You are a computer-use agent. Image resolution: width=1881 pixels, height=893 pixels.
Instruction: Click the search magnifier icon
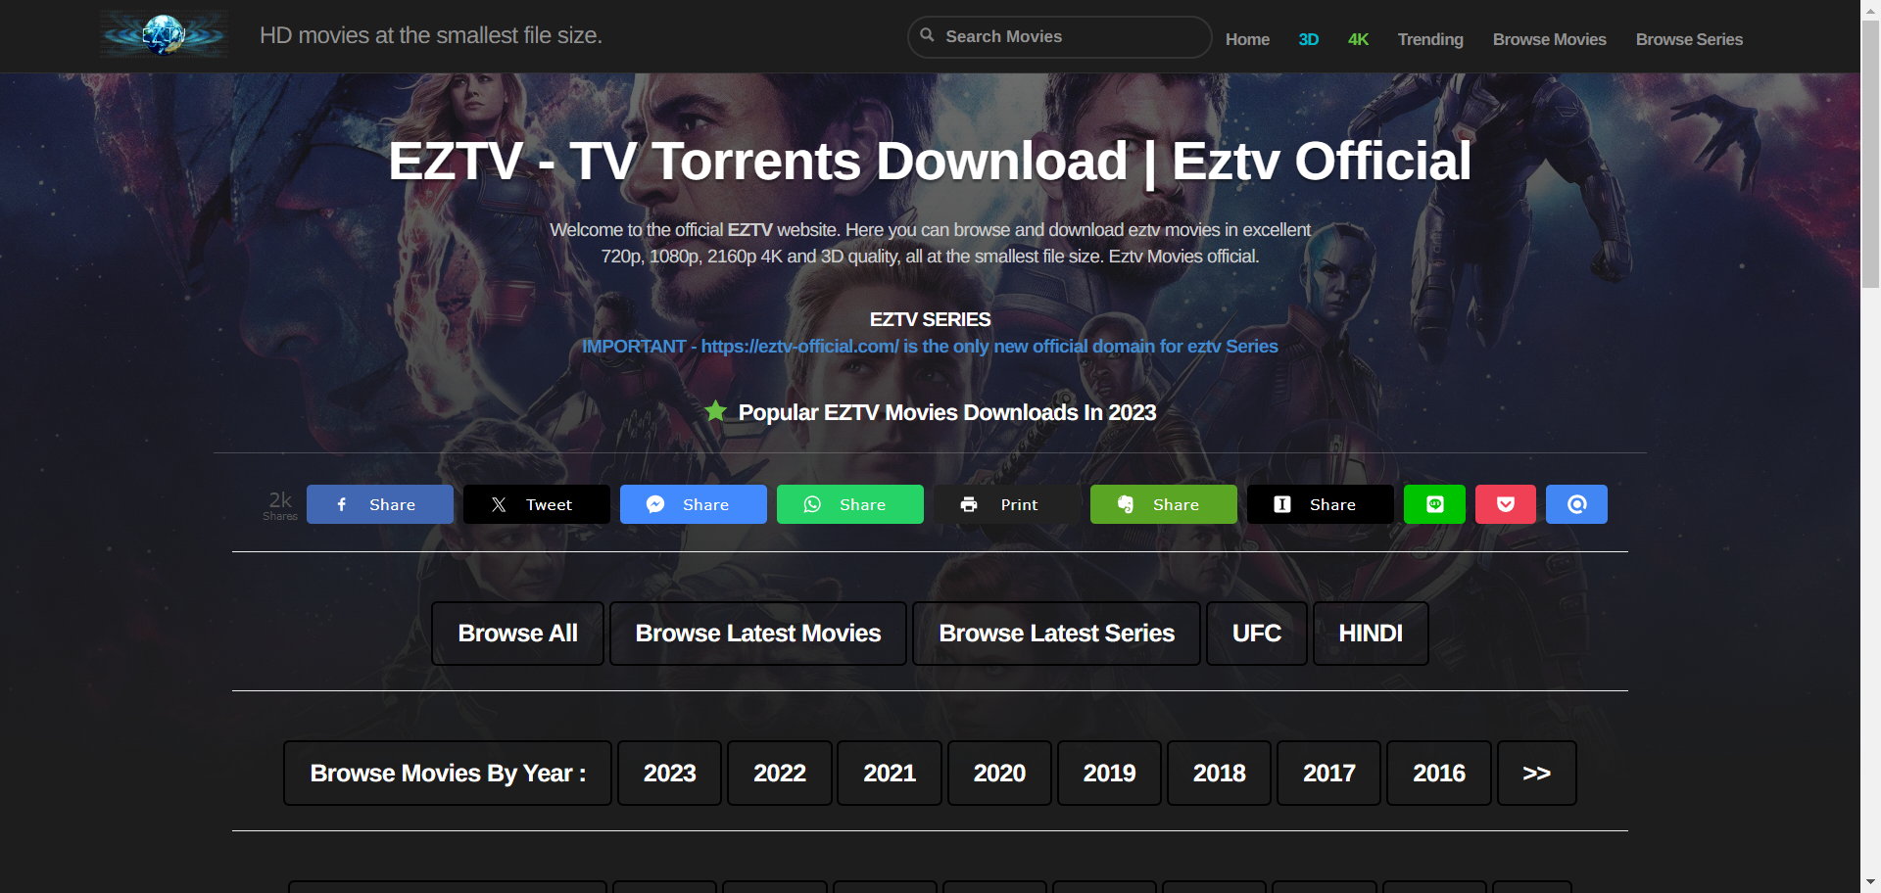927,35
